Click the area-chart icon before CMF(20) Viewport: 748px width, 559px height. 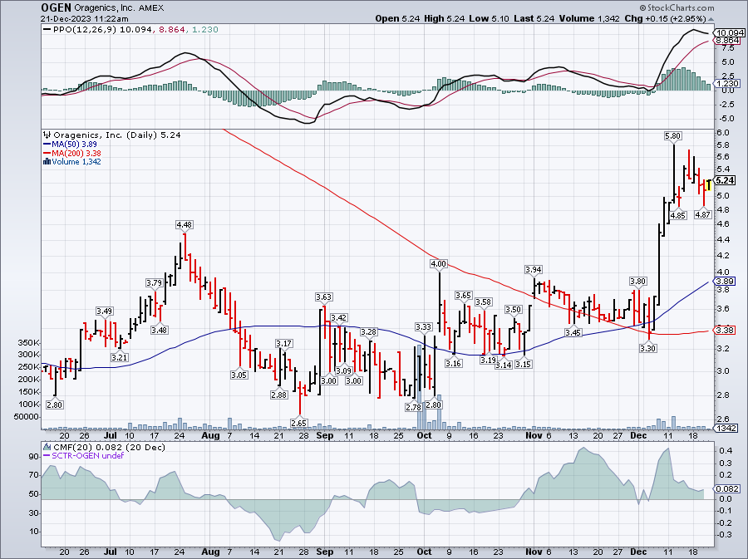point(47,447)
